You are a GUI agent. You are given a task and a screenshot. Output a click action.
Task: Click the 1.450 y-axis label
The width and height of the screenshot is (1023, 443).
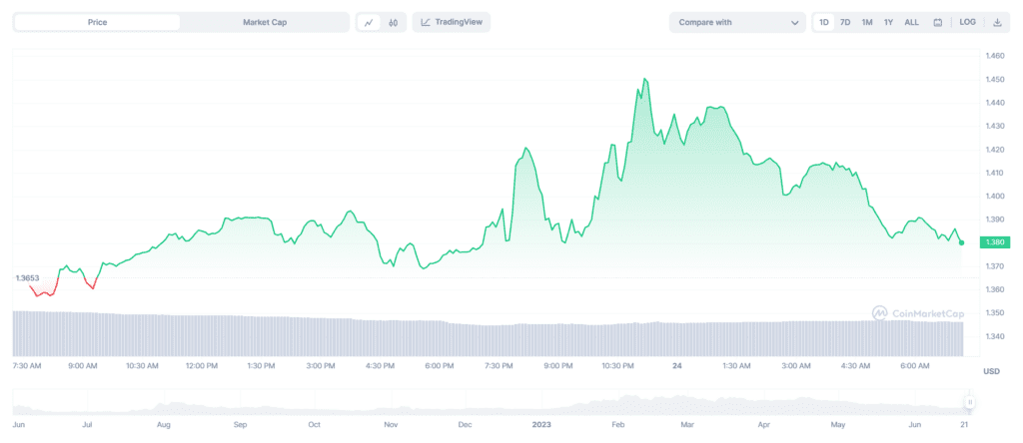(x=995, y=80)
